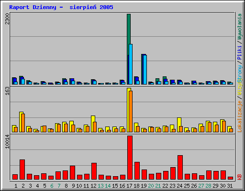Click the '2300' axis value label
Image resolution: width=245 pixels, height=191 pixels.
7,19
